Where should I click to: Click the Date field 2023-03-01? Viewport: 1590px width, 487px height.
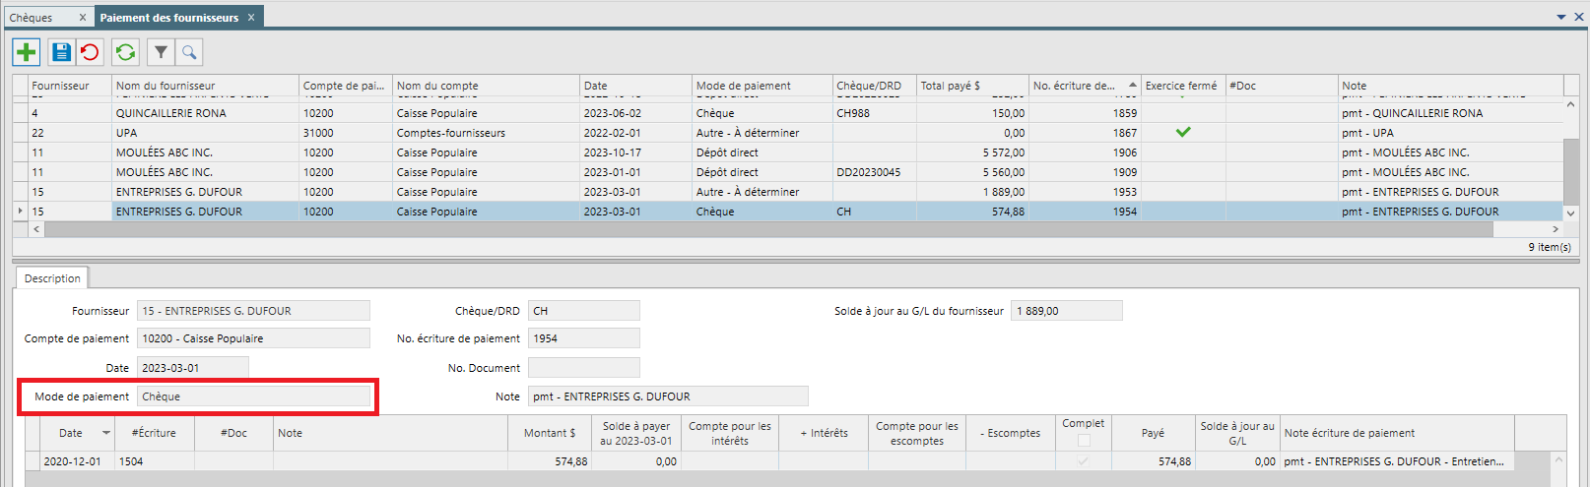192,368
